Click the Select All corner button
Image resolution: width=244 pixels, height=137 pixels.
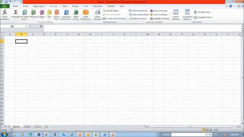tap(2, 34)
